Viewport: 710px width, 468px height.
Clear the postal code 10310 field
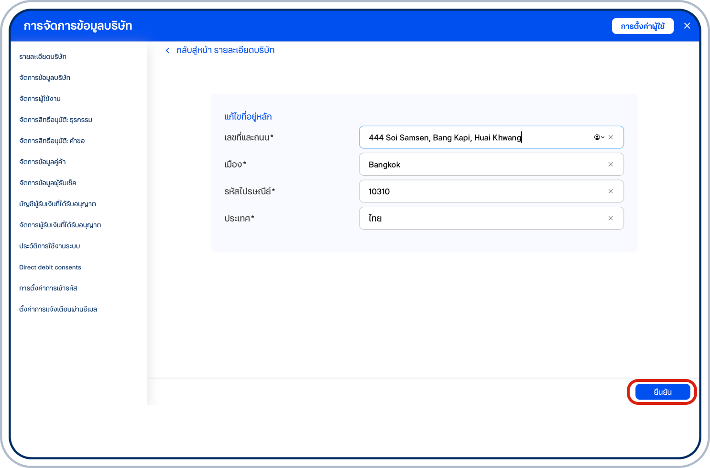click(611, 191)
